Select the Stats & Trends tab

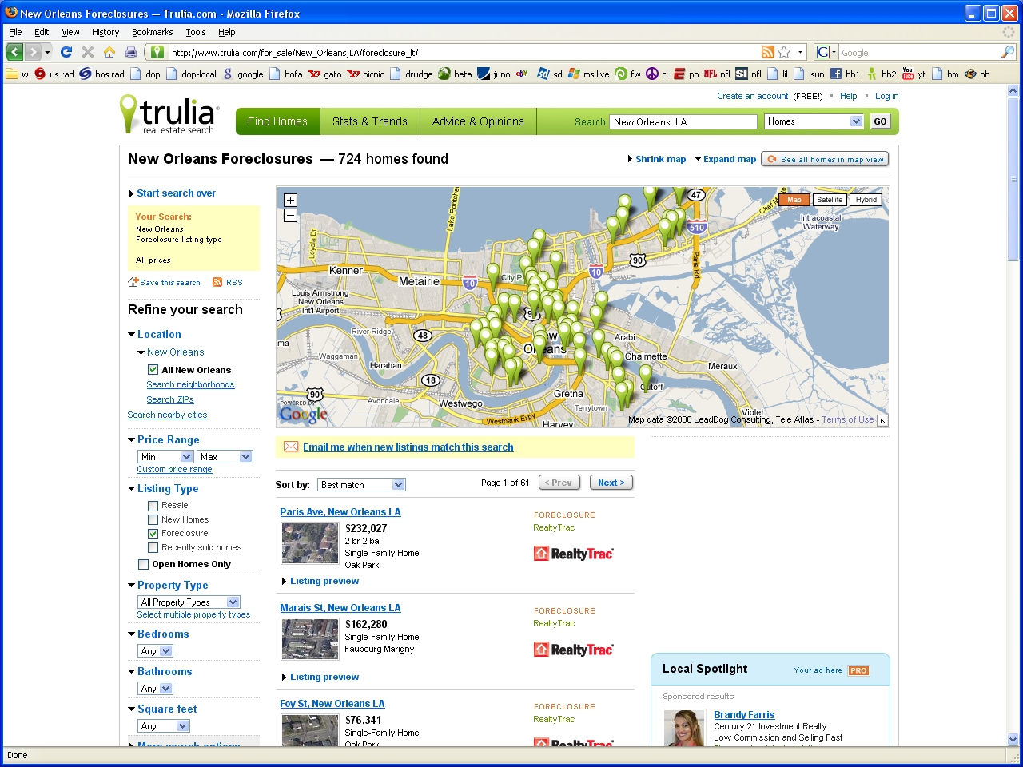370,121
